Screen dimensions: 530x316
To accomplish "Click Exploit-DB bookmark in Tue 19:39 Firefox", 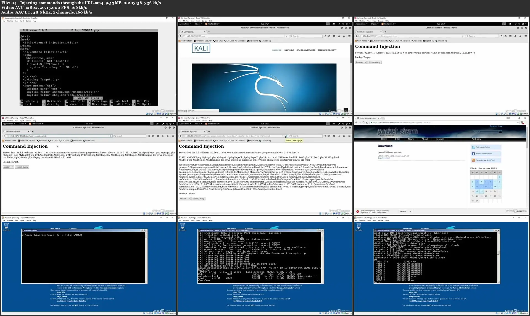I will point(252,141).
